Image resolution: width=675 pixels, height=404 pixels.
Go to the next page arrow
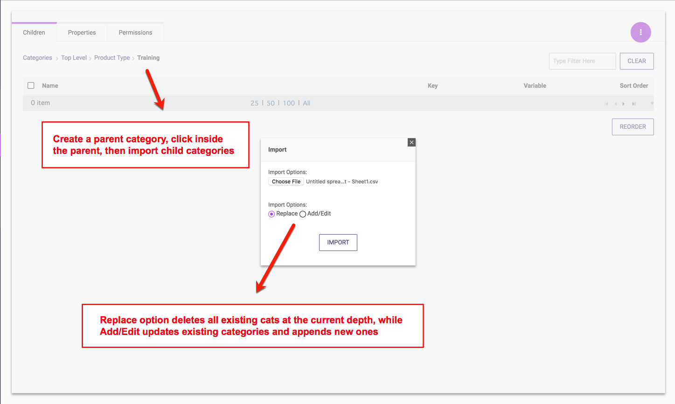624,104
